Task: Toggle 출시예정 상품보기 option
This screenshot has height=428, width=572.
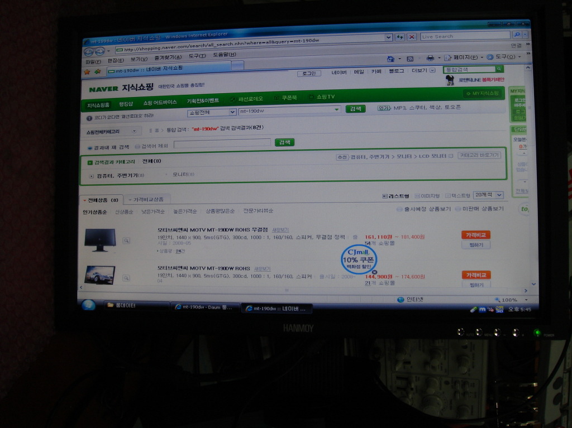Action: (399, 209)
